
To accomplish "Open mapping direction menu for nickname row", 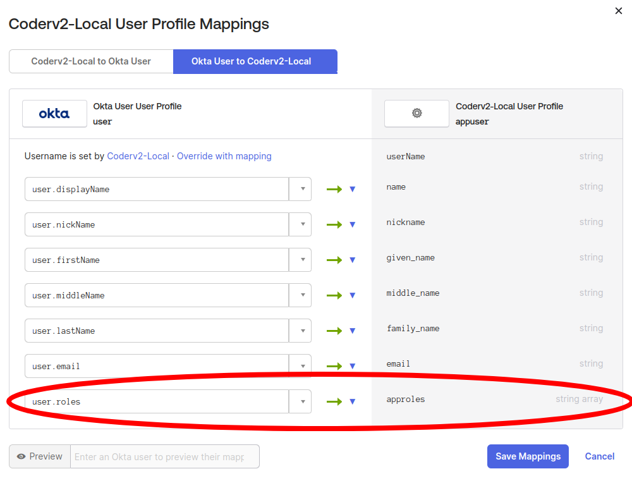I will (x=352, y=224).
